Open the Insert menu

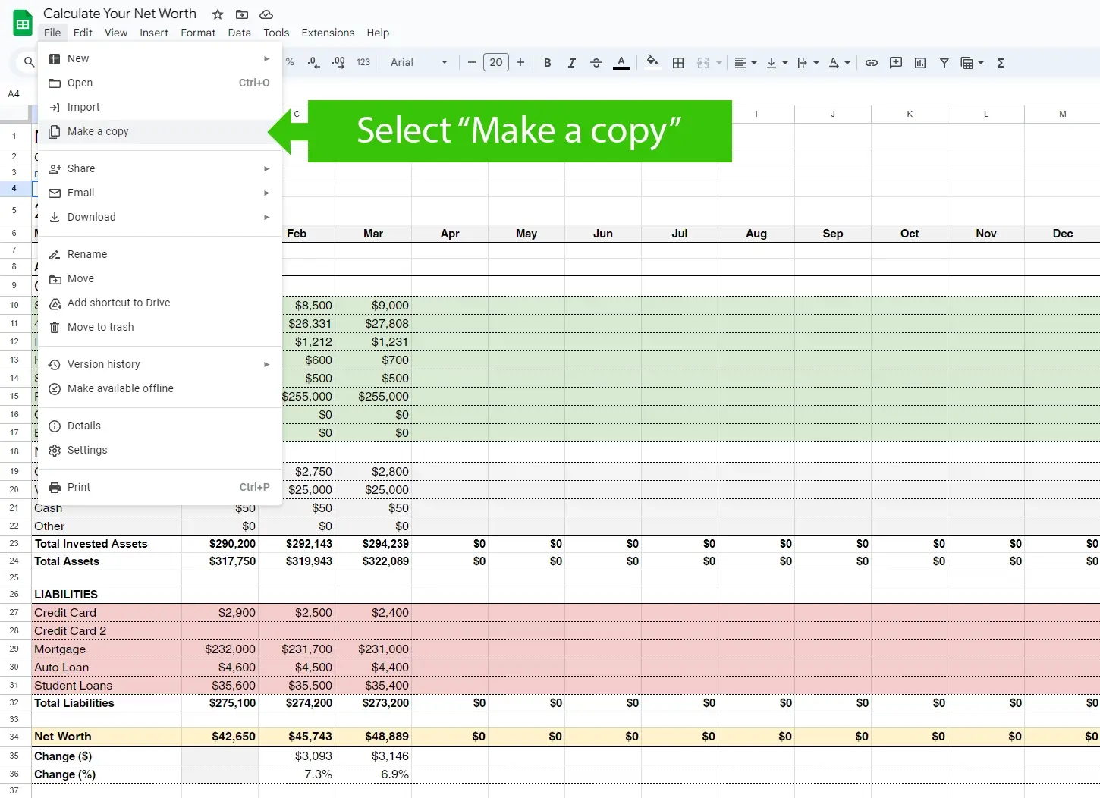(154, 33)
